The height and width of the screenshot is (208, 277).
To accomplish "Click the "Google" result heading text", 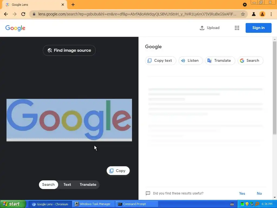I will click(x=153, y=47).
